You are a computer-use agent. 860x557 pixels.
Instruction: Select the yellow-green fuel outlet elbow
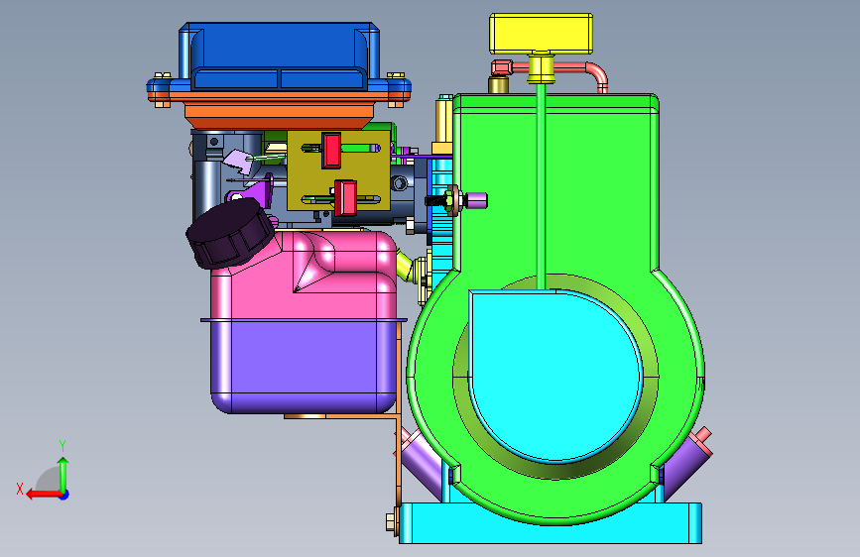(405, 266)
